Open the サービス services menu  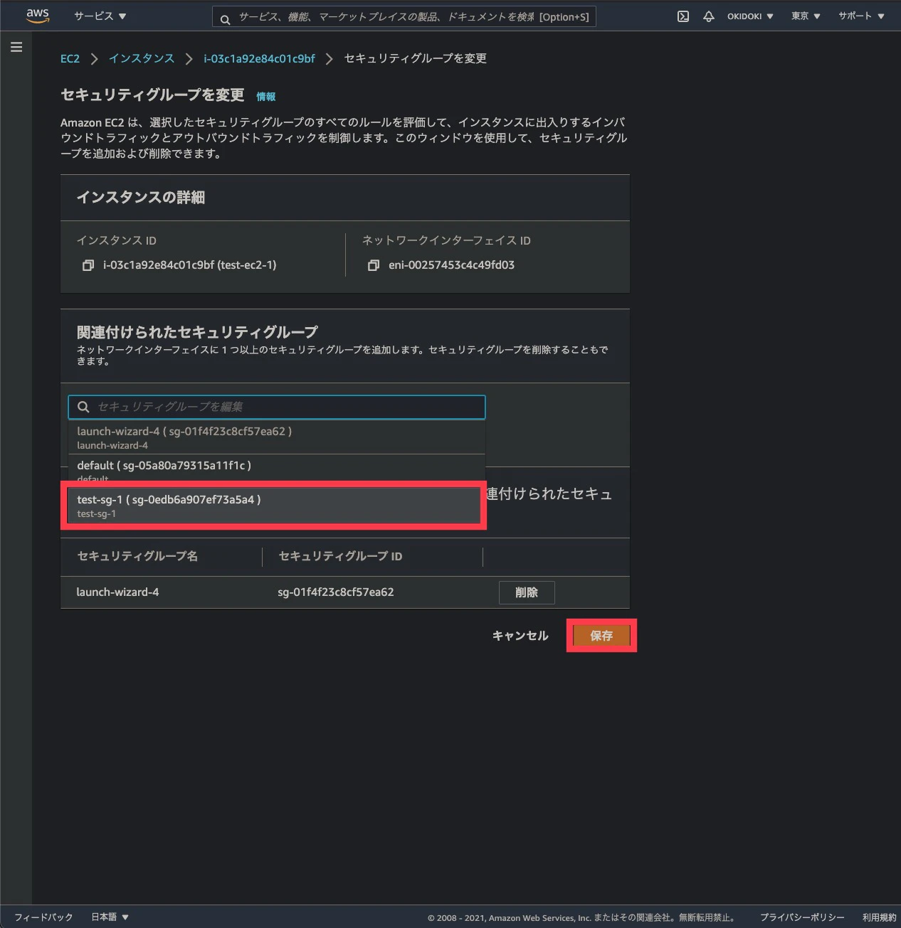100,16
